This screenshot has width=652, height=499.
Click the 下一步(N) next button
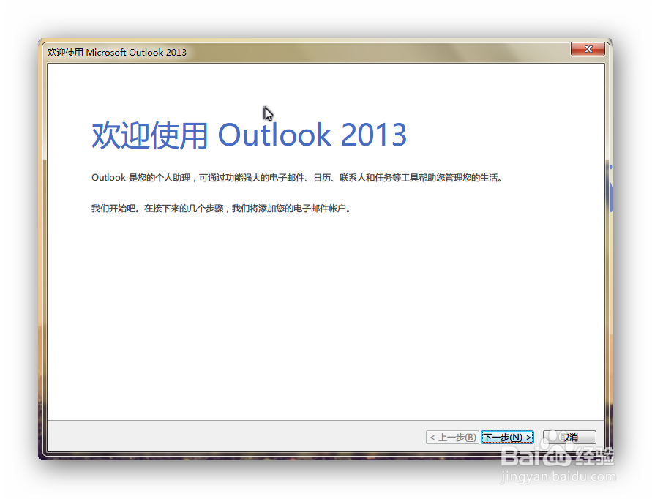[507, 437]
